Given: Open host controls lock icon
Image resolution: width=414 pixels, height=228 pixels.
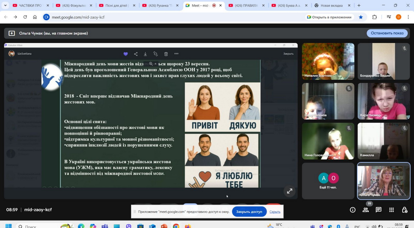Looking at the screenshot, I should [x=405, y=210].
